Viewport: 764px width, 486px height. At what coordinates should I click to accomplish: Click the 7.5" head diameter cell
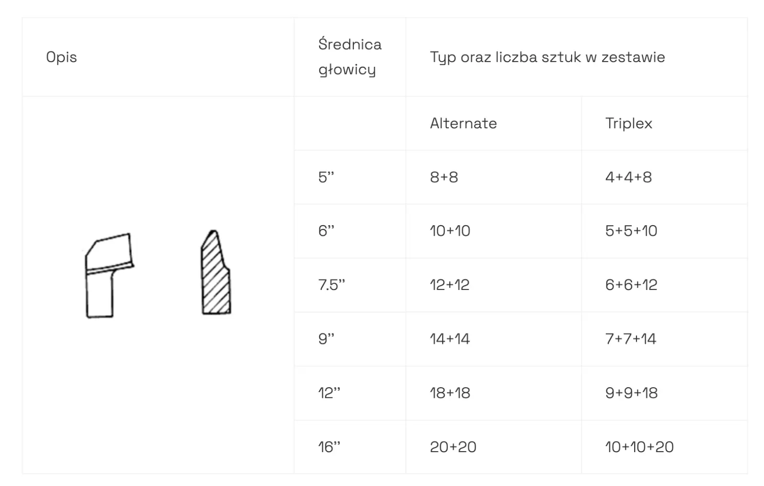[x=331, y=285]
